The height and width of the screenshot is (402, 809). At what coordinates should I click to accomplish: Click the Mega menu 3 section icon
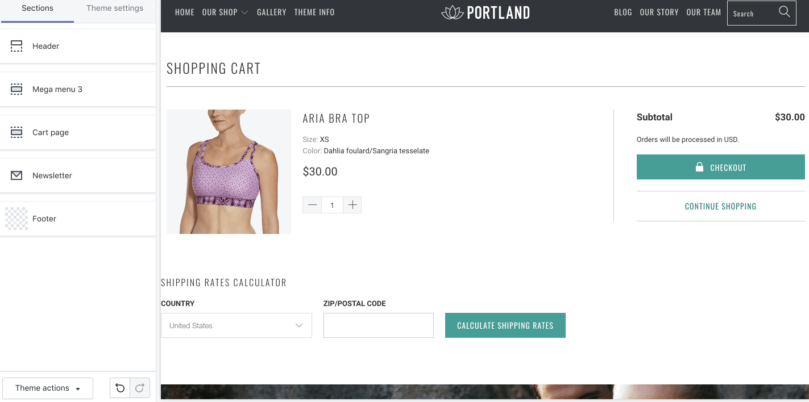pos(16,89)
